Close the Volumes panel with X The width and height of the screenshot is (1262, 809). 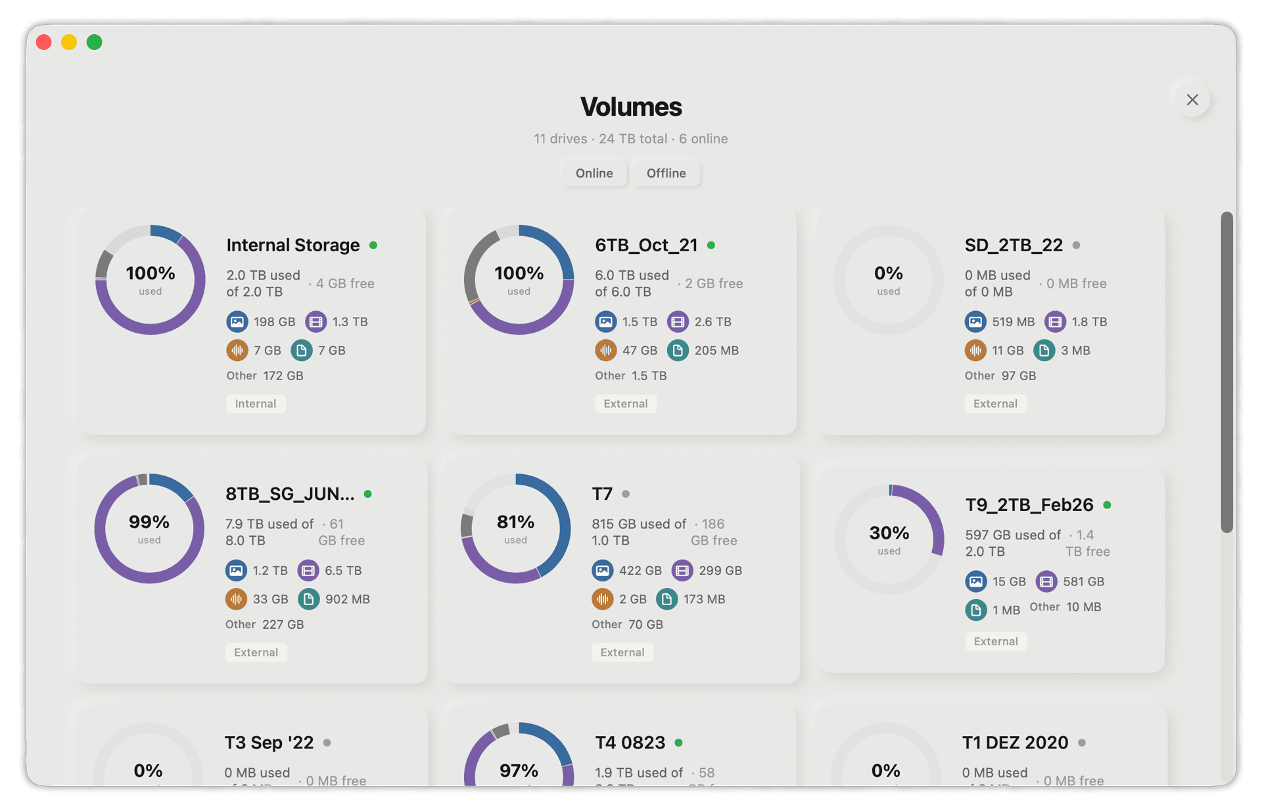[1192, 100]
